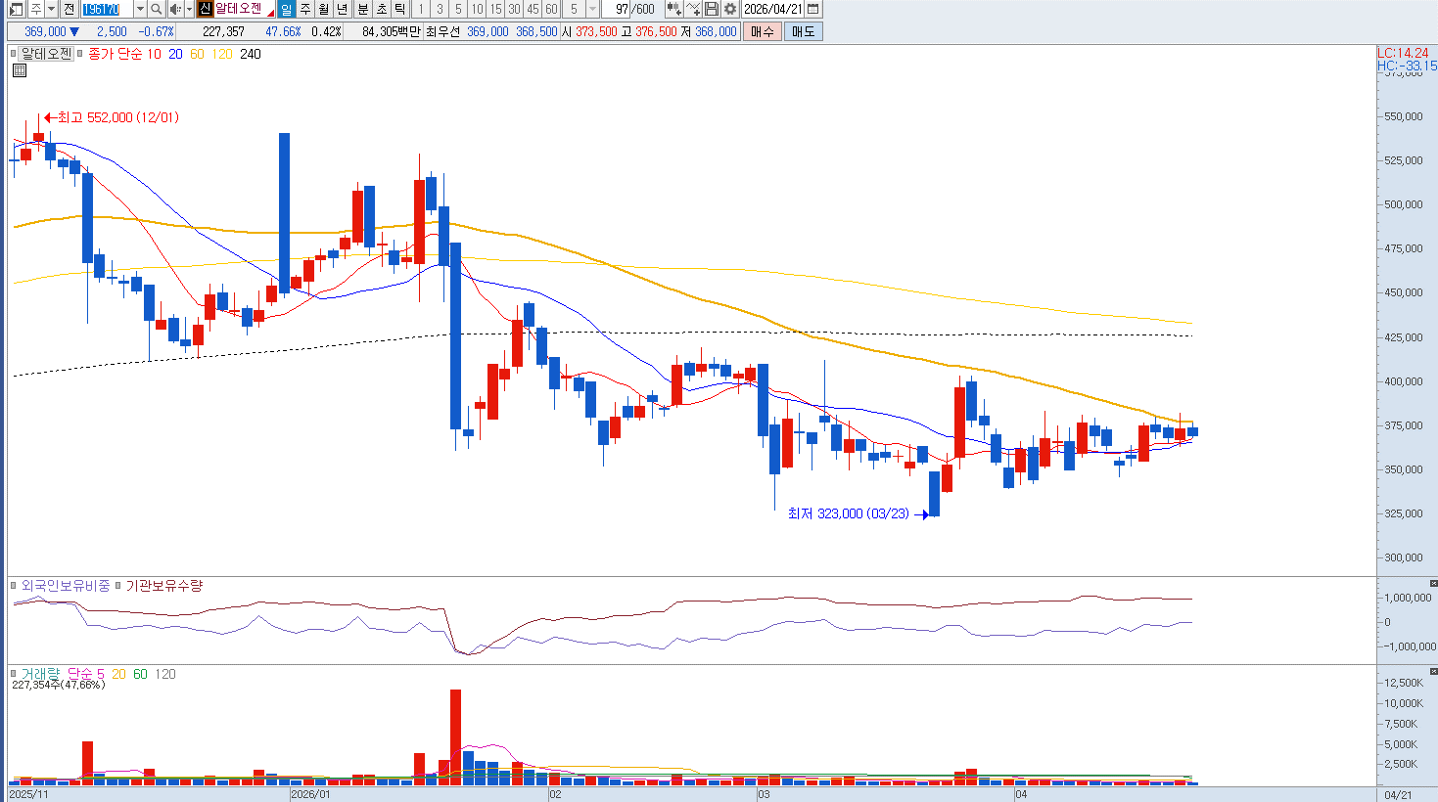This screenshot has height=802, width=1438.
Task: Toggle the 기관보유수량 indicator marker
Action: tap(117, 586)
